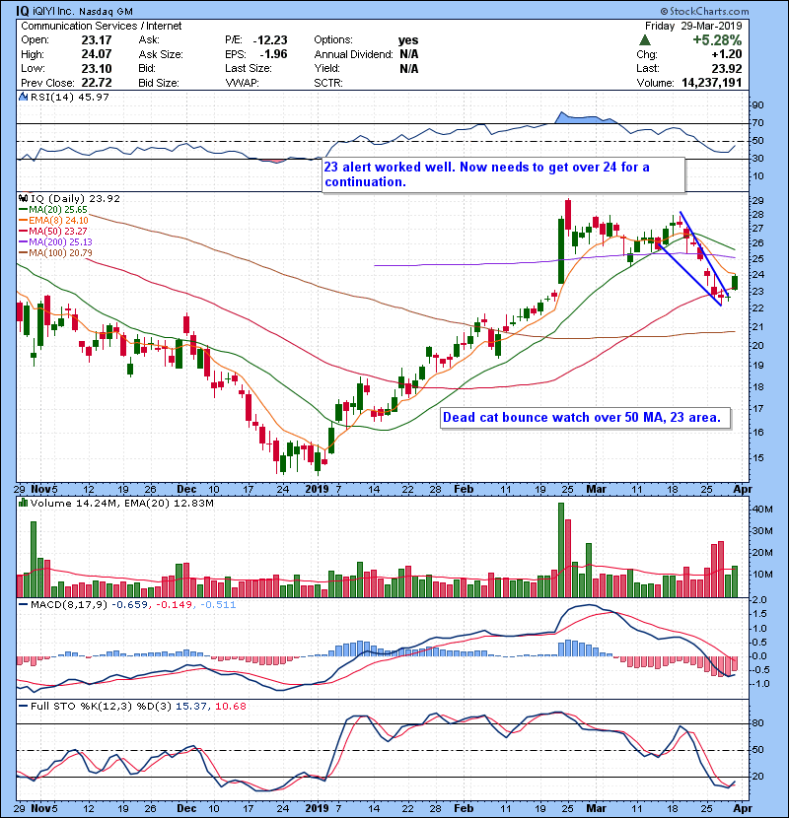Viewport: 789px width, 818px height.
Task: Click the stochastic %K value 15.37
Action: [x=191, y=706]
